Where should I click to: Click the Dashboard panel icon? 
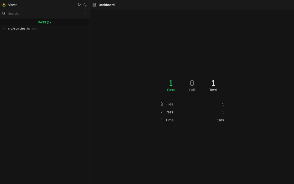click(x=94, y=5)
